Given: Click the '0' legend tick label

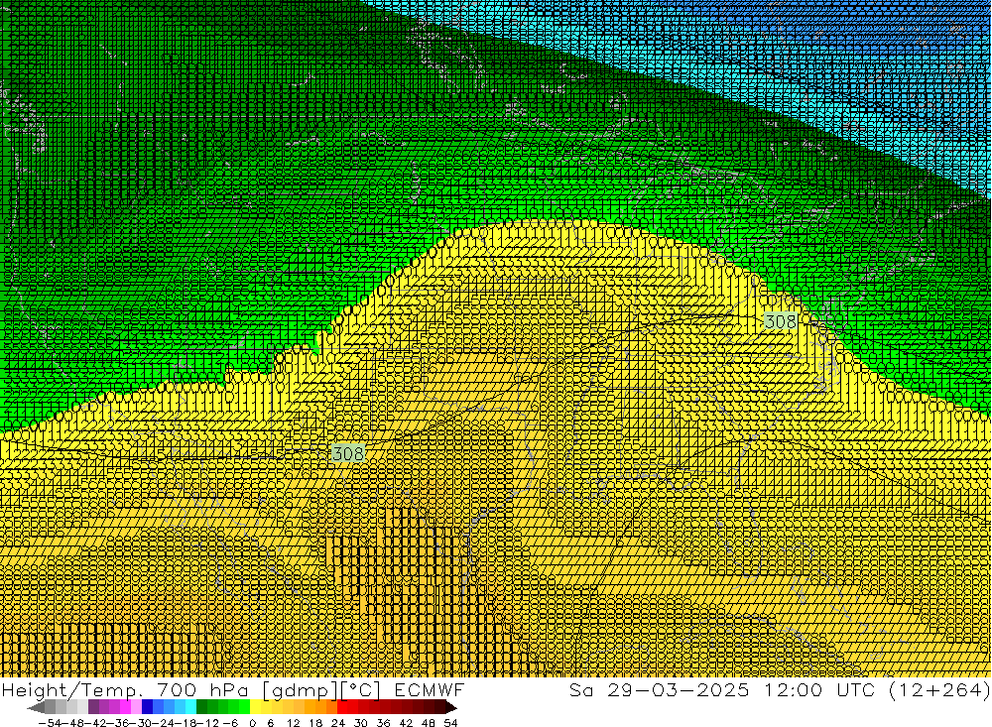Looking at the screenshot, I should (252, 723).
